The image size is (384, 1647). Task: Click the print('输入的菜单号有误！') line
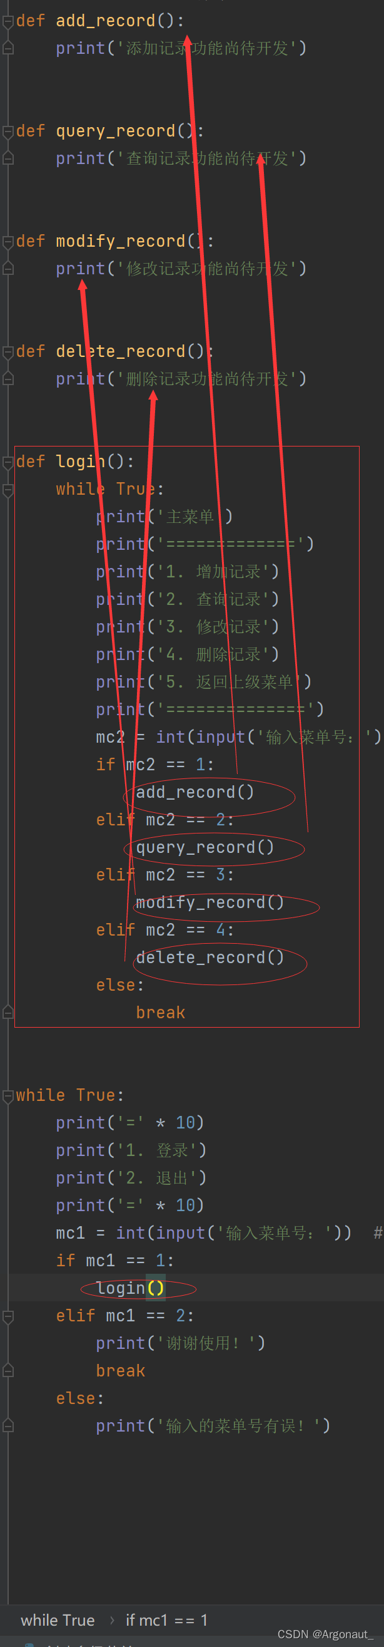(213, 1426)
